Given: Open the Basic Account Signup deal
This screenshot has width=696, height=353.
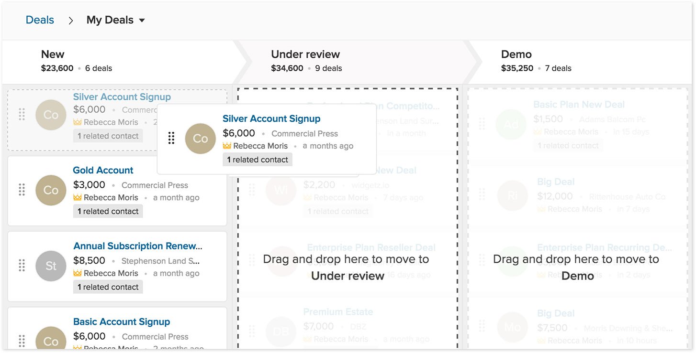Looking at the screenshot, I should 122,321.
